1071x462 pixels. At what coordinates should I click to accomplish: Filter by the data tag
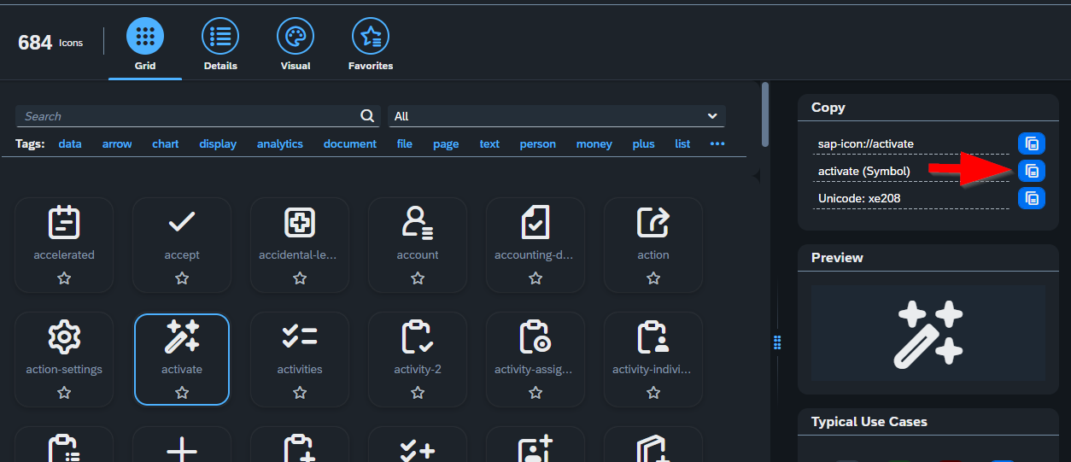pos(70,143)
